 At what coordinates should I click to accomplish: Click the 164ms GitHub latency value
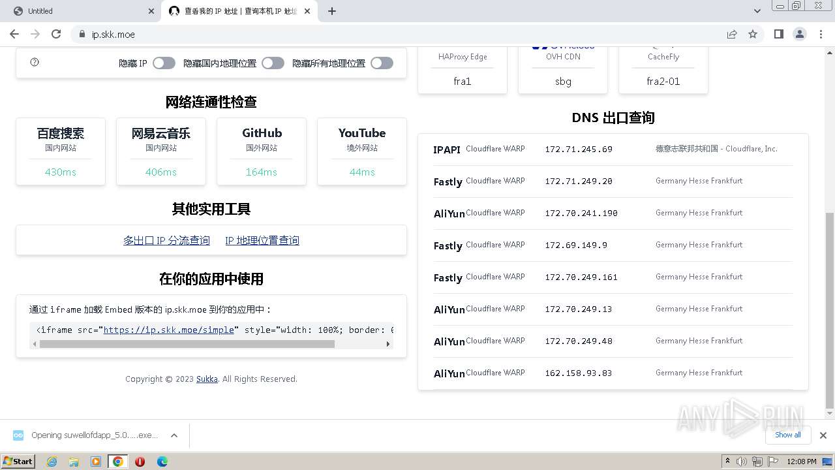coord(262,172)
